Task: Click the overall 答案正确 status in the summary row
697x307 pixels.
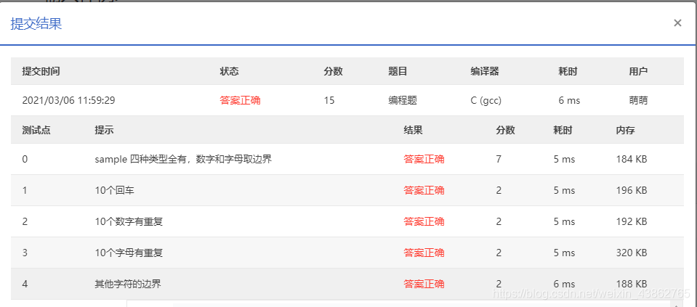Action: coord(240,100)
